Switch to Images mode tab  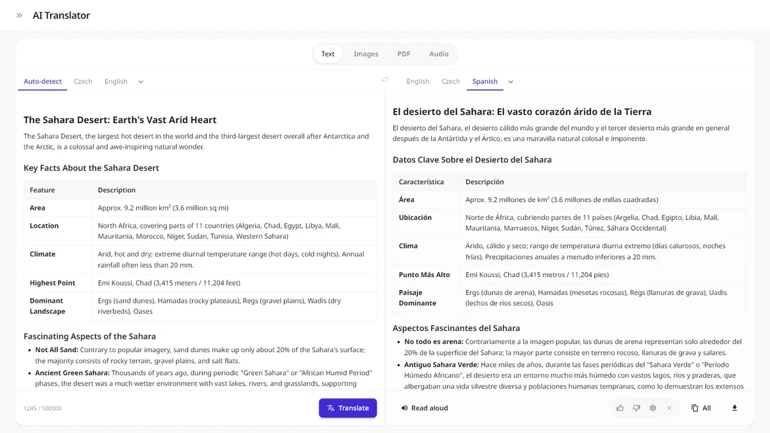click(366, 54)
